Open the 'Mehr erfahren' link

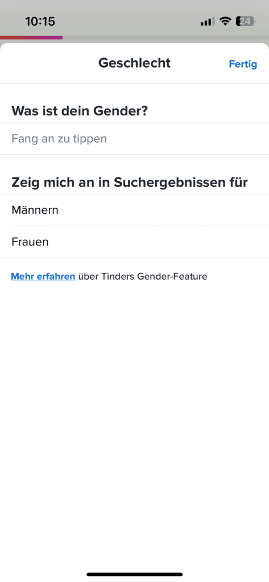point(43,277)
